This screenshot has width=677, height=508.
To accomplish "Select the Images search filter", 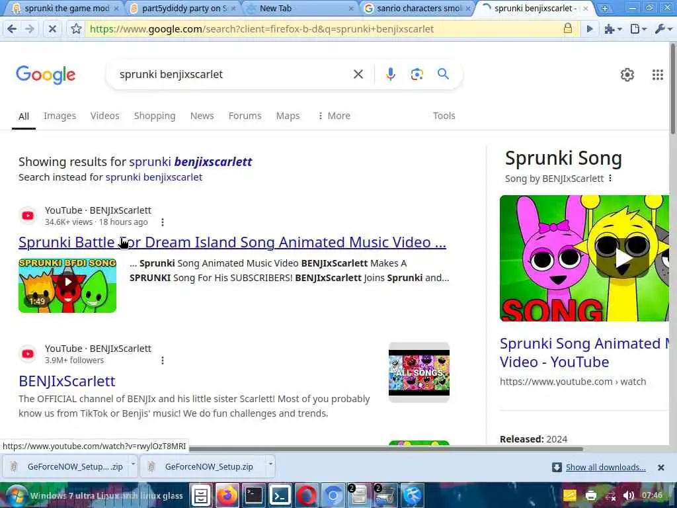I will point(60,116).
